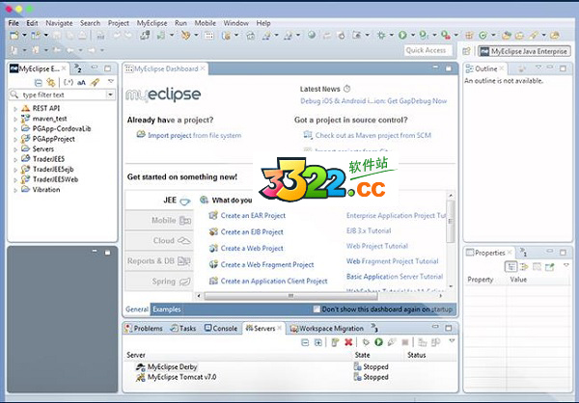The height and width of the screenshot is (403, 579).
Task: Click the REST API project icon
Action: (x=25, y=108)
